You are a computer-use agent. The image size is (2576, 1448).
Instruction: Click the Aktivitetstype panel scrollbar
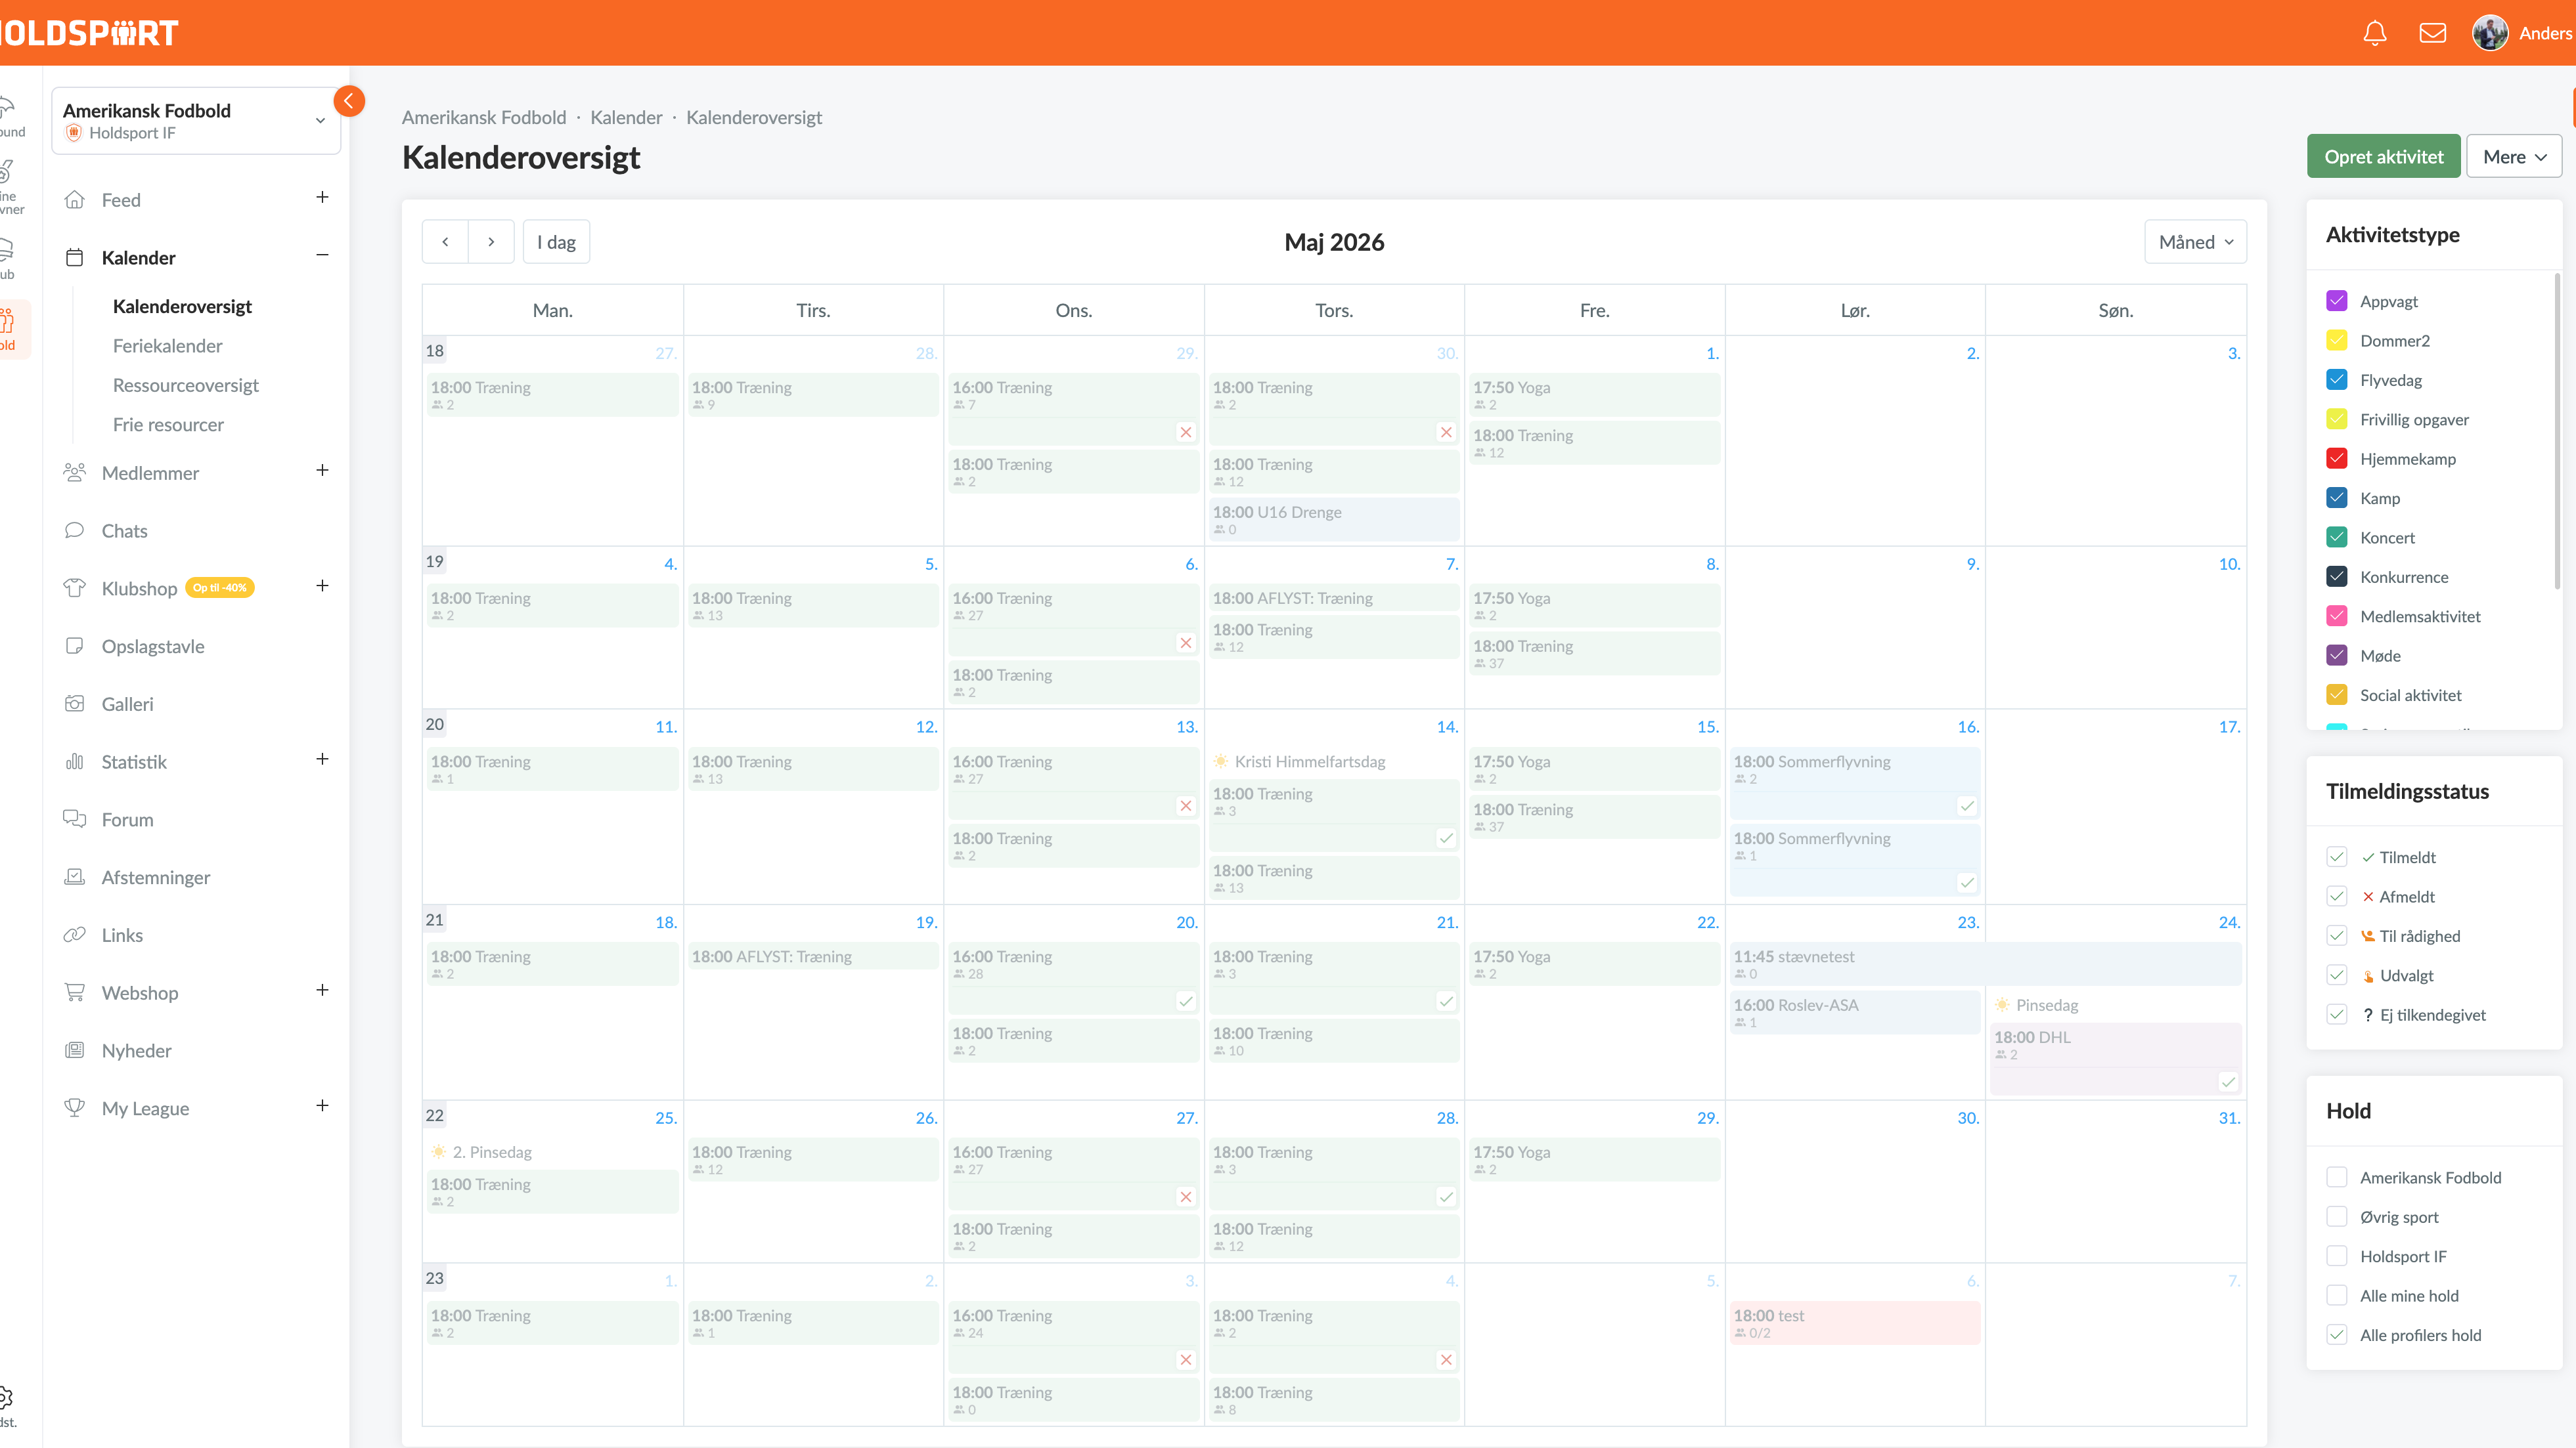[2558, 430]
